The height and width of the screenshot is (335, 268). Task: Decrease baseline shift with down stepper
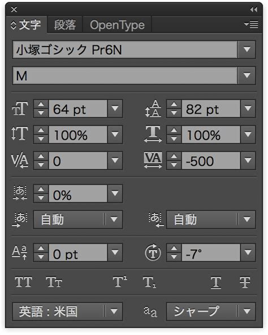(41, 257)
